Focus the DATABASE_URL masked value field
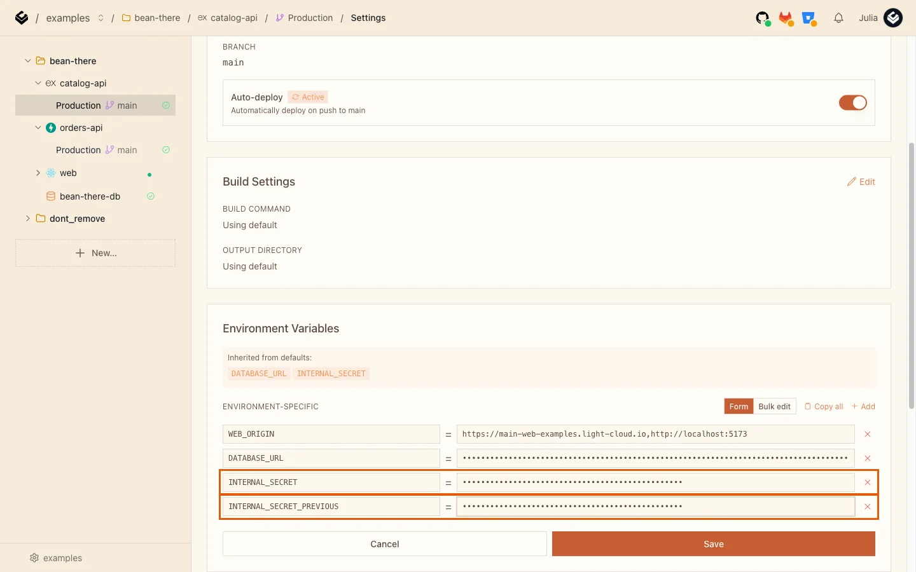The height and width of the screenshot is (572, 916). tap(655, 458)
